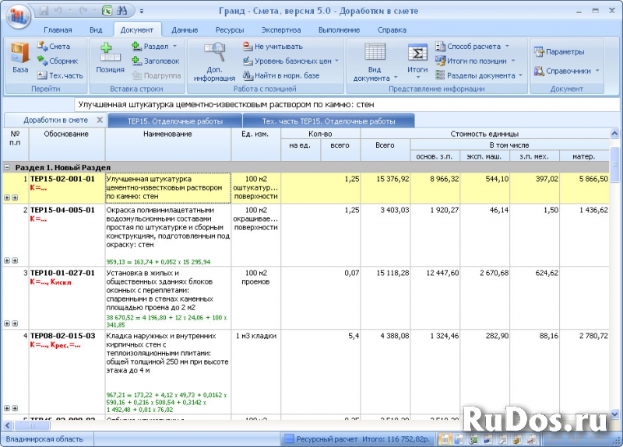This screenshot has width=623, height=447.
Task: Open the ТЕР15. Отделочные работы document tab
Action: point(174,121)
